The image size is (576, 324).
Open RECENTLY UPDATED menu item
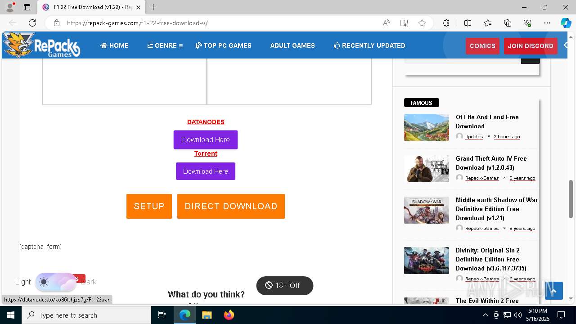click(x=369, y=45)
